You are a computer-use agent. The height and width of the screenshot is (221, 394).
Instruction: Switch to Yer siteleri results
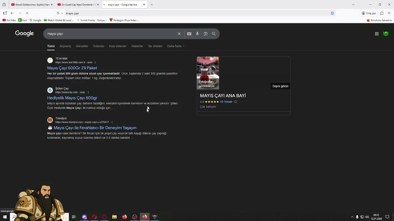pos(155,46)
